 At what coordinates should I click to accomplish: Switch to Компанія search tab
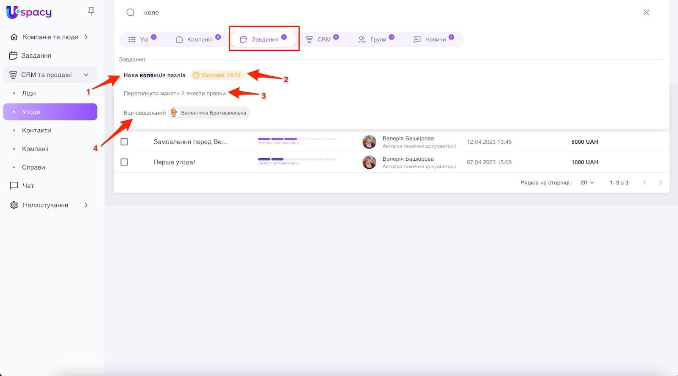click(198, 39)
